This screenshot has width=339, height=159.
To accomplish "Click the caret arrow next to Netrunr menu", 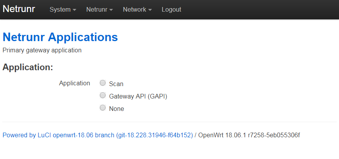I will (x=111, y=10).
